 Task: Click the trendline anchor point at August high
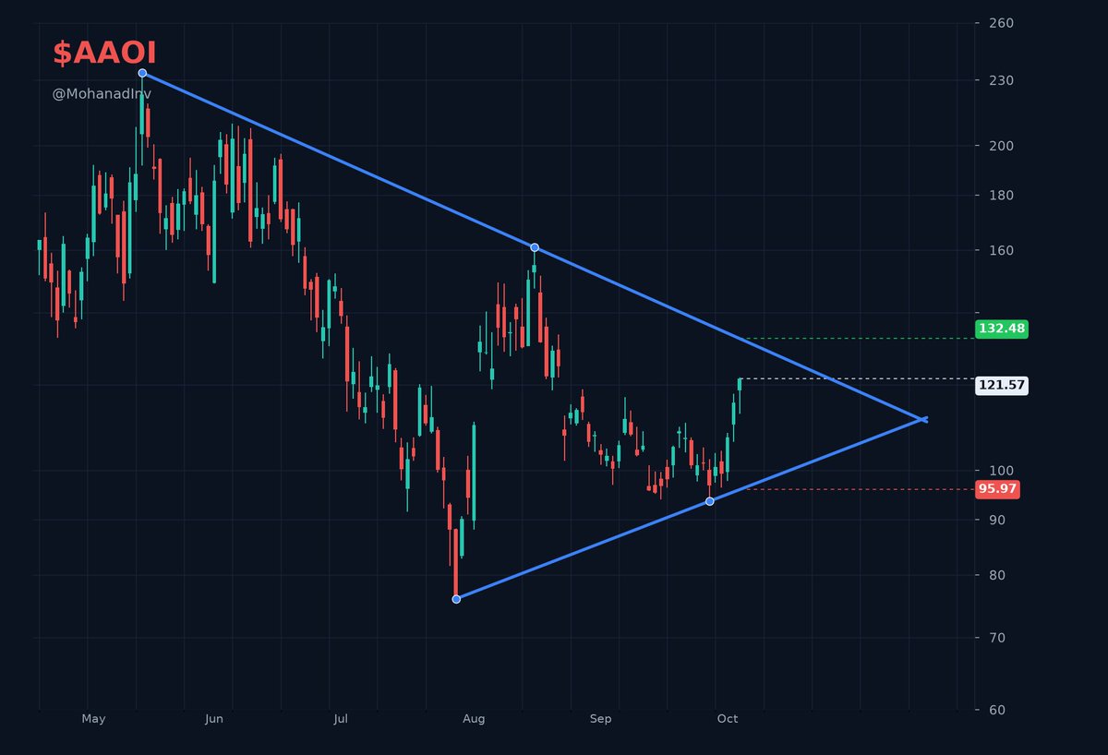pyautogui.click(x=535, y=247)
